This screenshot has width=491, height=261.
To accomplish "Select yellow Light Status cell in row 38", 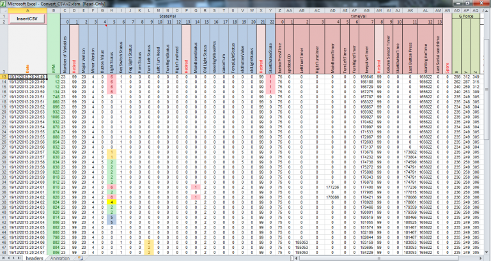I will [x=111, y=202].
